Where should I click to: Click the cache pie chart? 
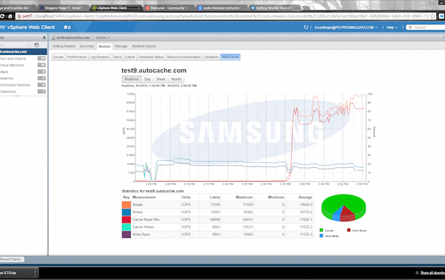[x=343, y=208]
